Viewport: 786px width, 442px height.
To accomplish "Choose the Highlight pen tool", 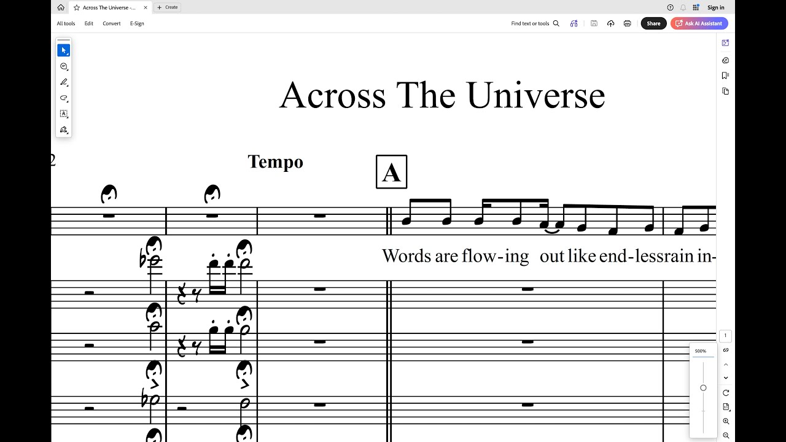I will coord(63,82).
